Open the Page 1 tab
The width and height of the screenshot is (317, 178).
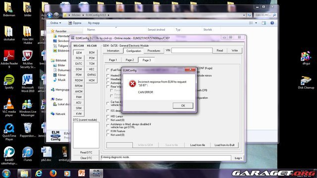[113, 60]
